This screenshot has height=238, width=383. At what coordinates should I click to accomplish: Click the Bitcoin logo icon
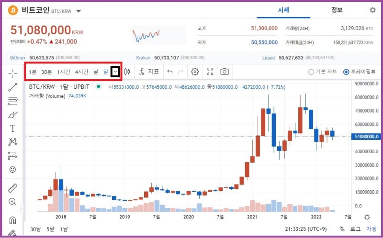[x=13, y=10]
